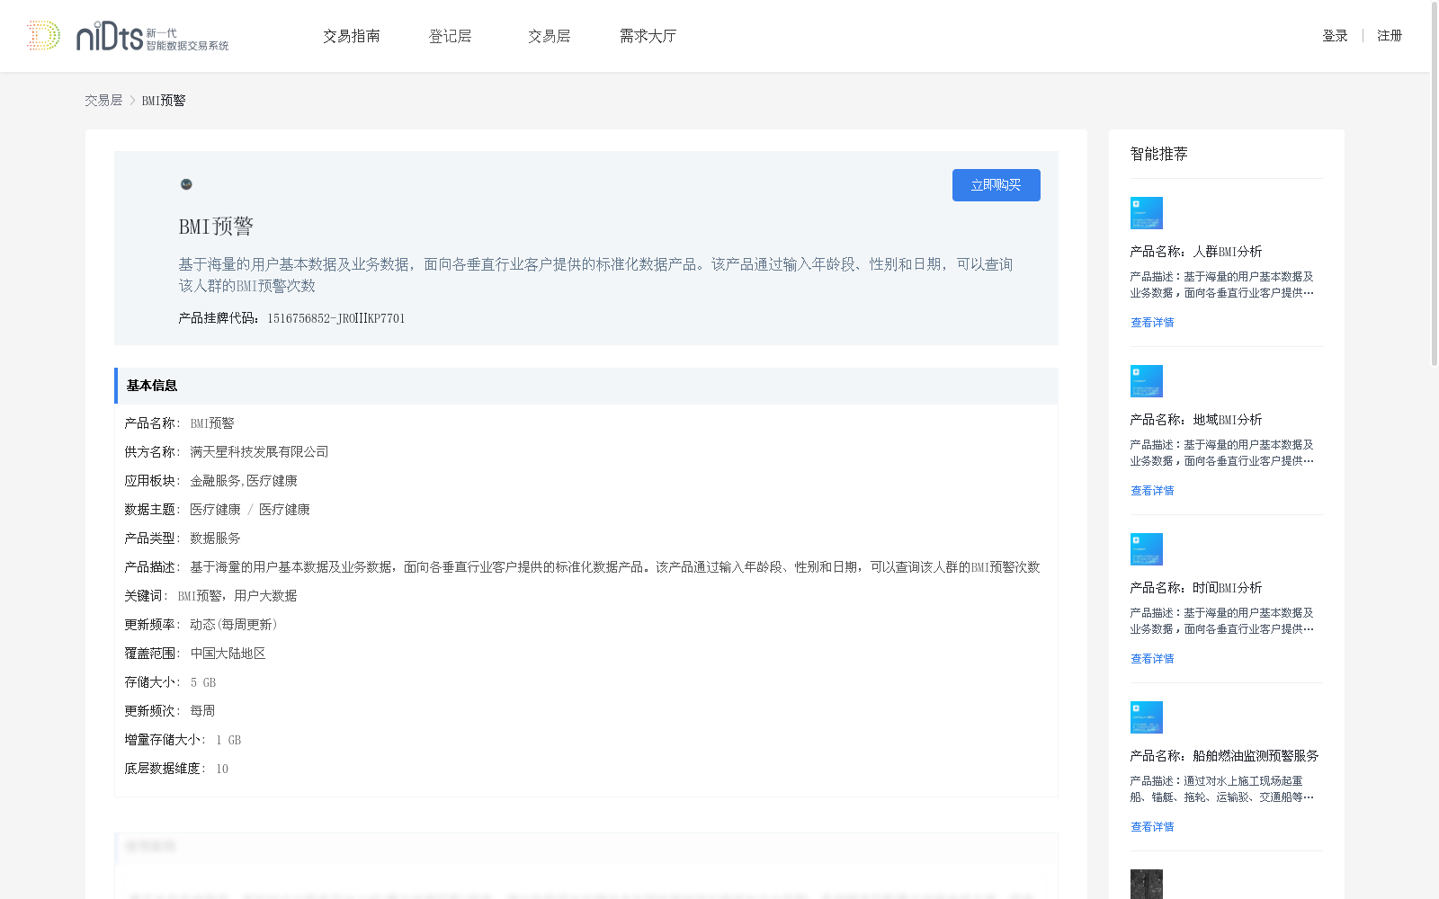1439x899 pixels.
Task: Click the BMI预警 product avatar icon
Action: click(x=186, y=184)
